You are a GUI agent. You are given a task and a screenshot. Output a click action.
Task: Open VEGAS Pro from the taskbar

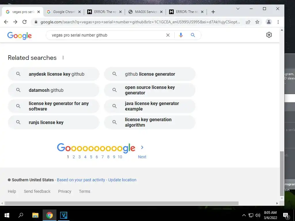coord(64,215)
